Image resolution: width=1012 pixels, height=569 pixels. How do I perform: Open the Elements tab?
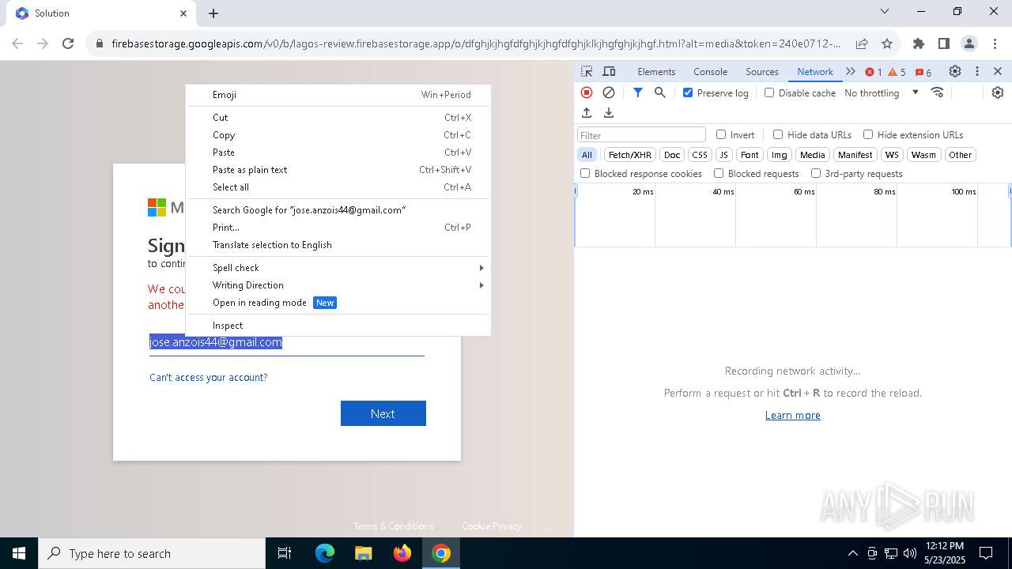click(x=656, y=71)
